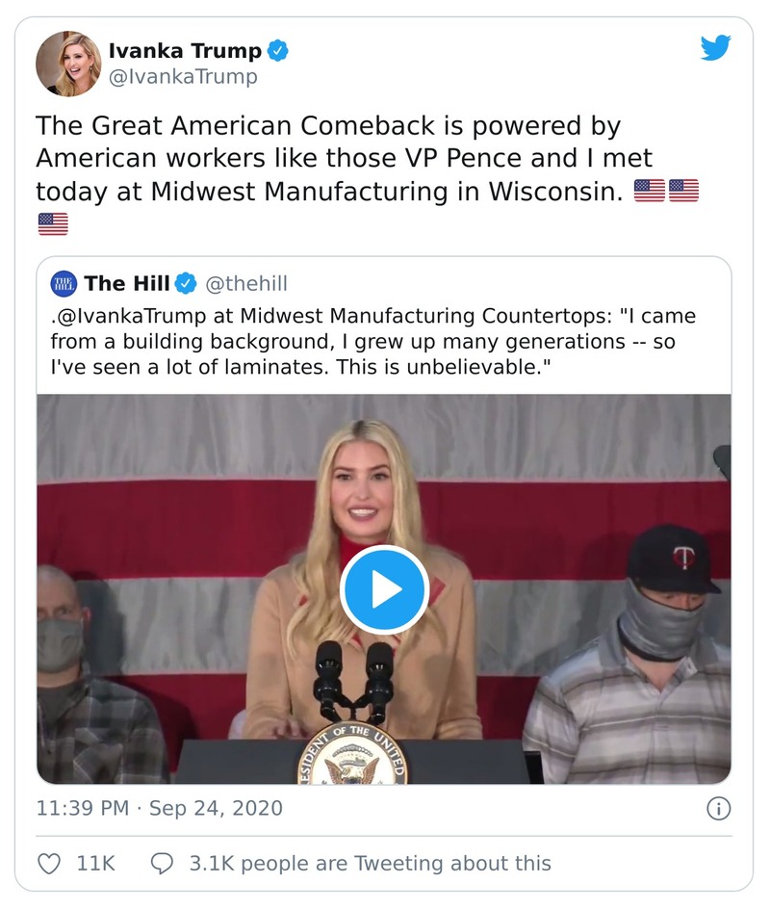Image resolution: width=770 pixels, height=910 pixels.
Task: Play the embedded video
Action: coord(384,589)
